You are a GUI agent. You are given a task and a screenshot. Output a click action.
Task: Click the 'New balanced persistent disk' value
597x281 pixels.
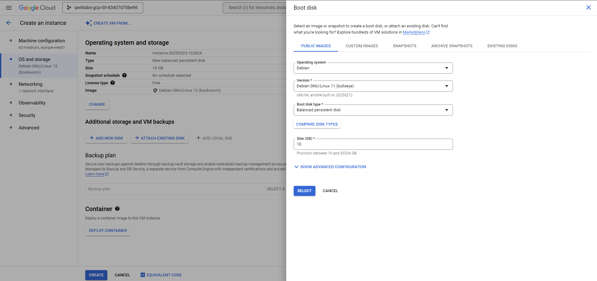point(179,61)
